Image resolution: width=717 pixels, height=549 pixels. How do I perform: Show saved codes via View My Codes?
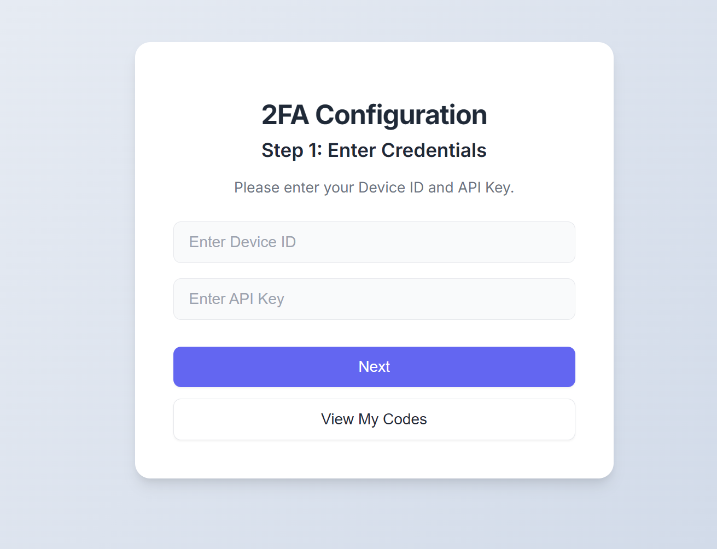[374, 419]
